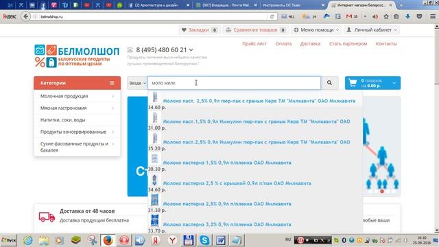
Task: Open the Yandex browser taskbar icon
Action: pos(172,240)
